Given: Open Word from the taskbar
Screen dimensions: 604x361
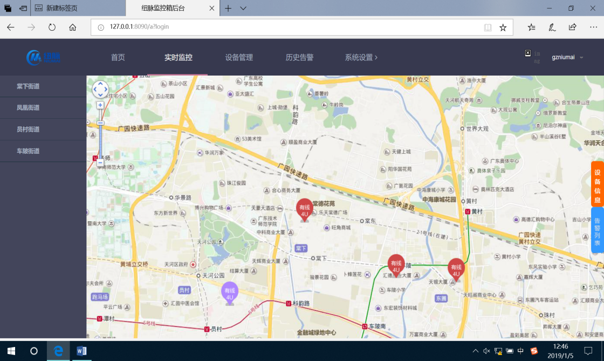Looking at the screenshot, I should tap(81, 351).
